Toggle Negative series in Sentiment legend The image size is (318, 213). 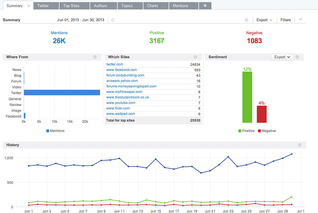(x=267, y=131)
